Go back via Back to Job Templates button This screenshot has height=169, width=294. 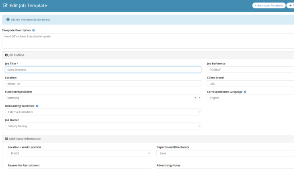[x=269, y=6]
